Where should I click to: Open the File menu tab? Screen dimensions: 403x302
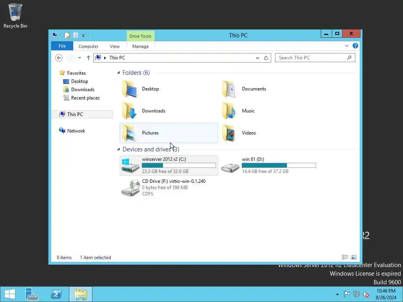coord(62,46)
